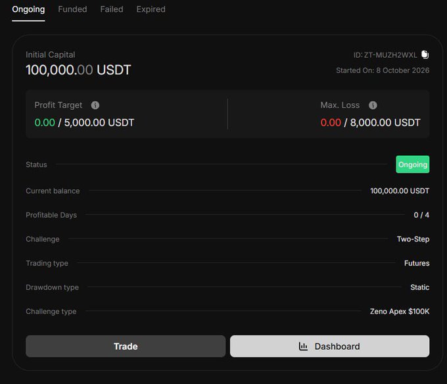Click the 100,000.00 USDT initial capital amount
This screenshot has width=447, height=384.
pos(78,70)
